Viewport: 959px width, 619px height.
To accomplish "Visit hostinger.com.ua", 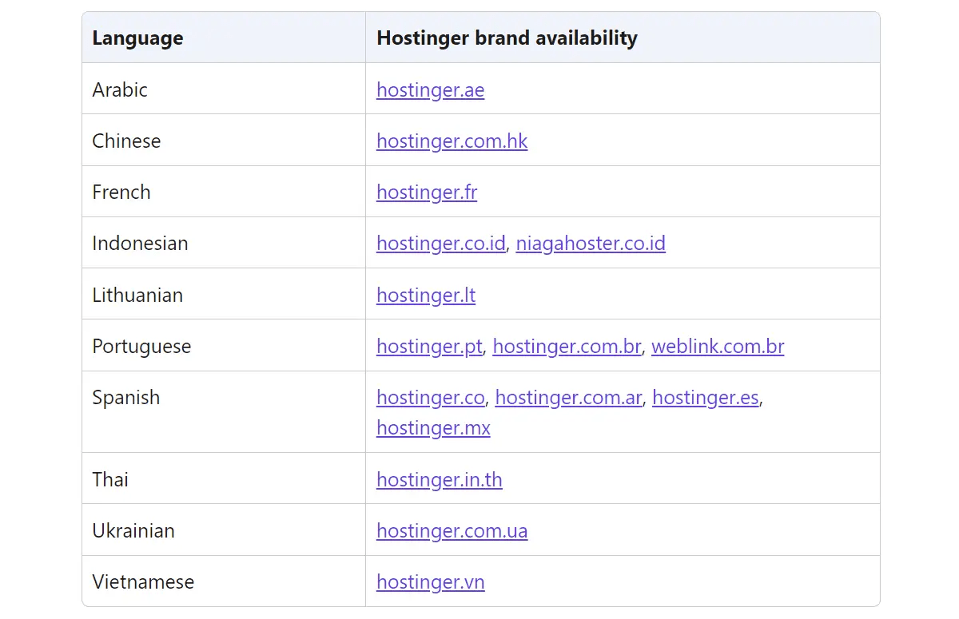I will point(452,531).
